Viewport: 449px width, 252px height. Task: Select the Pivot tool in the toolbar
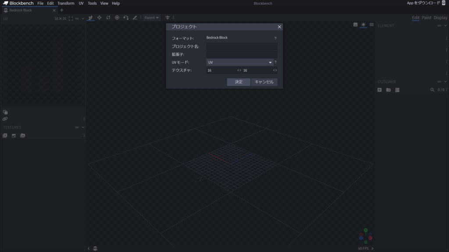click(x=117, y=17)
